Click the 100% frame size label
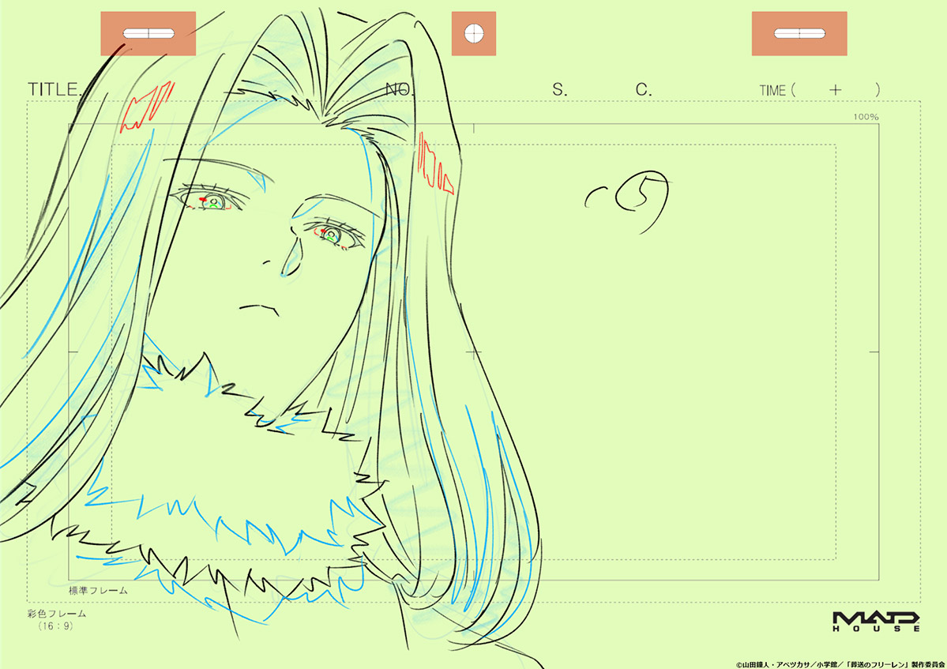The width and height of the screenshot is (947, 669). point(866,117)
